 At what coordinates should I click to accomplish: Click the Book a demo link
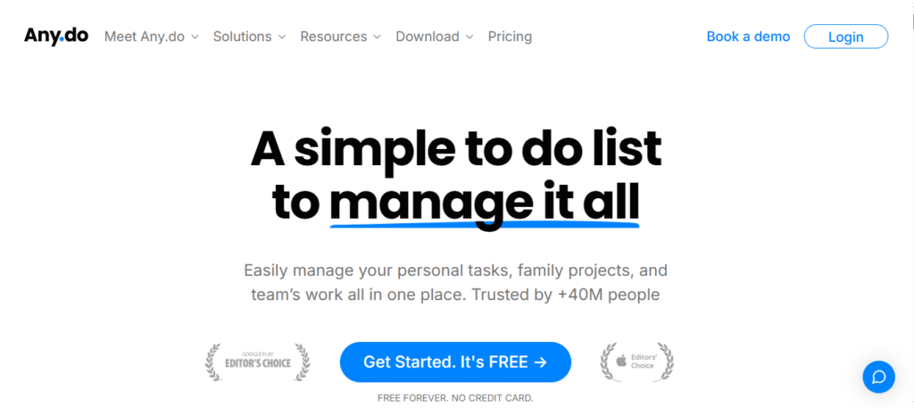click(x=748, y=37)
